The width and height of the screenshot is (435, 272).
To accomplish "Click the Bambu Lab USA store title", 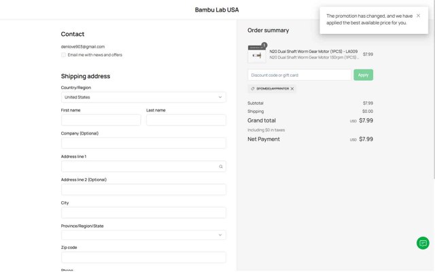I will point(217,10).
